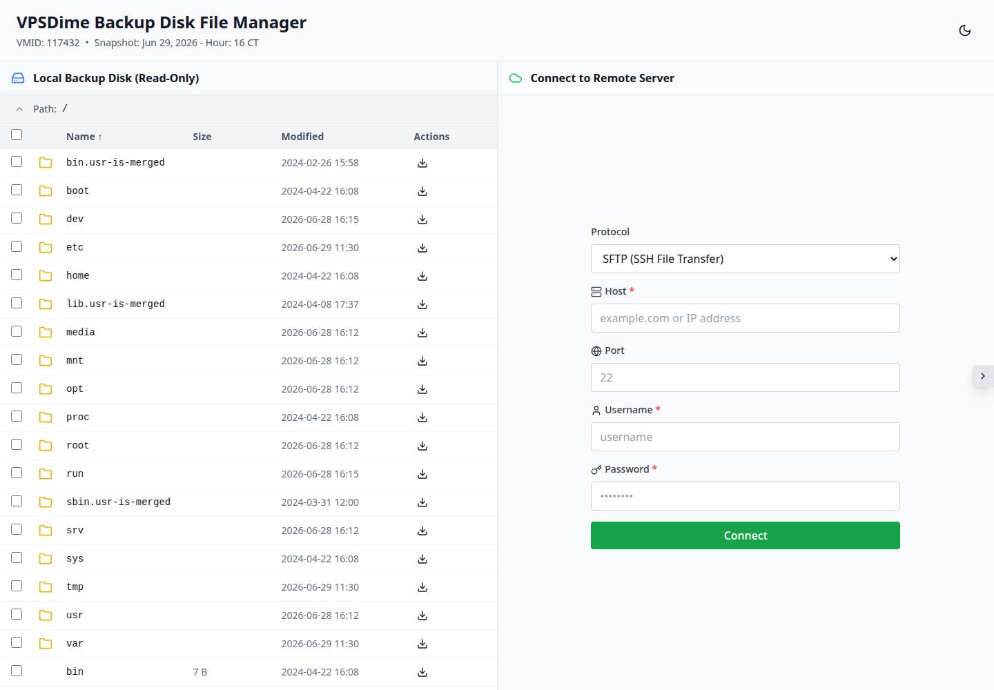The width and height of the screenshot is (994, 690).
Task: Go up using the Path chevron
Action: (19, 109)
